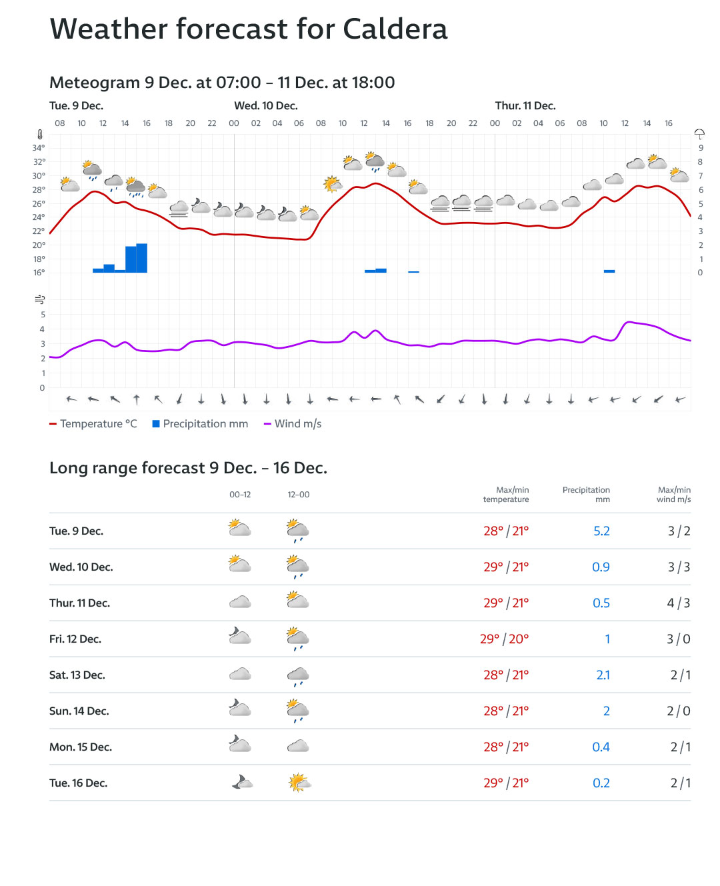Screen dimensions: 720x886
Task: Click Fri. 12 Dec. night cloud-and-moon icon
Action: [239, 637]
